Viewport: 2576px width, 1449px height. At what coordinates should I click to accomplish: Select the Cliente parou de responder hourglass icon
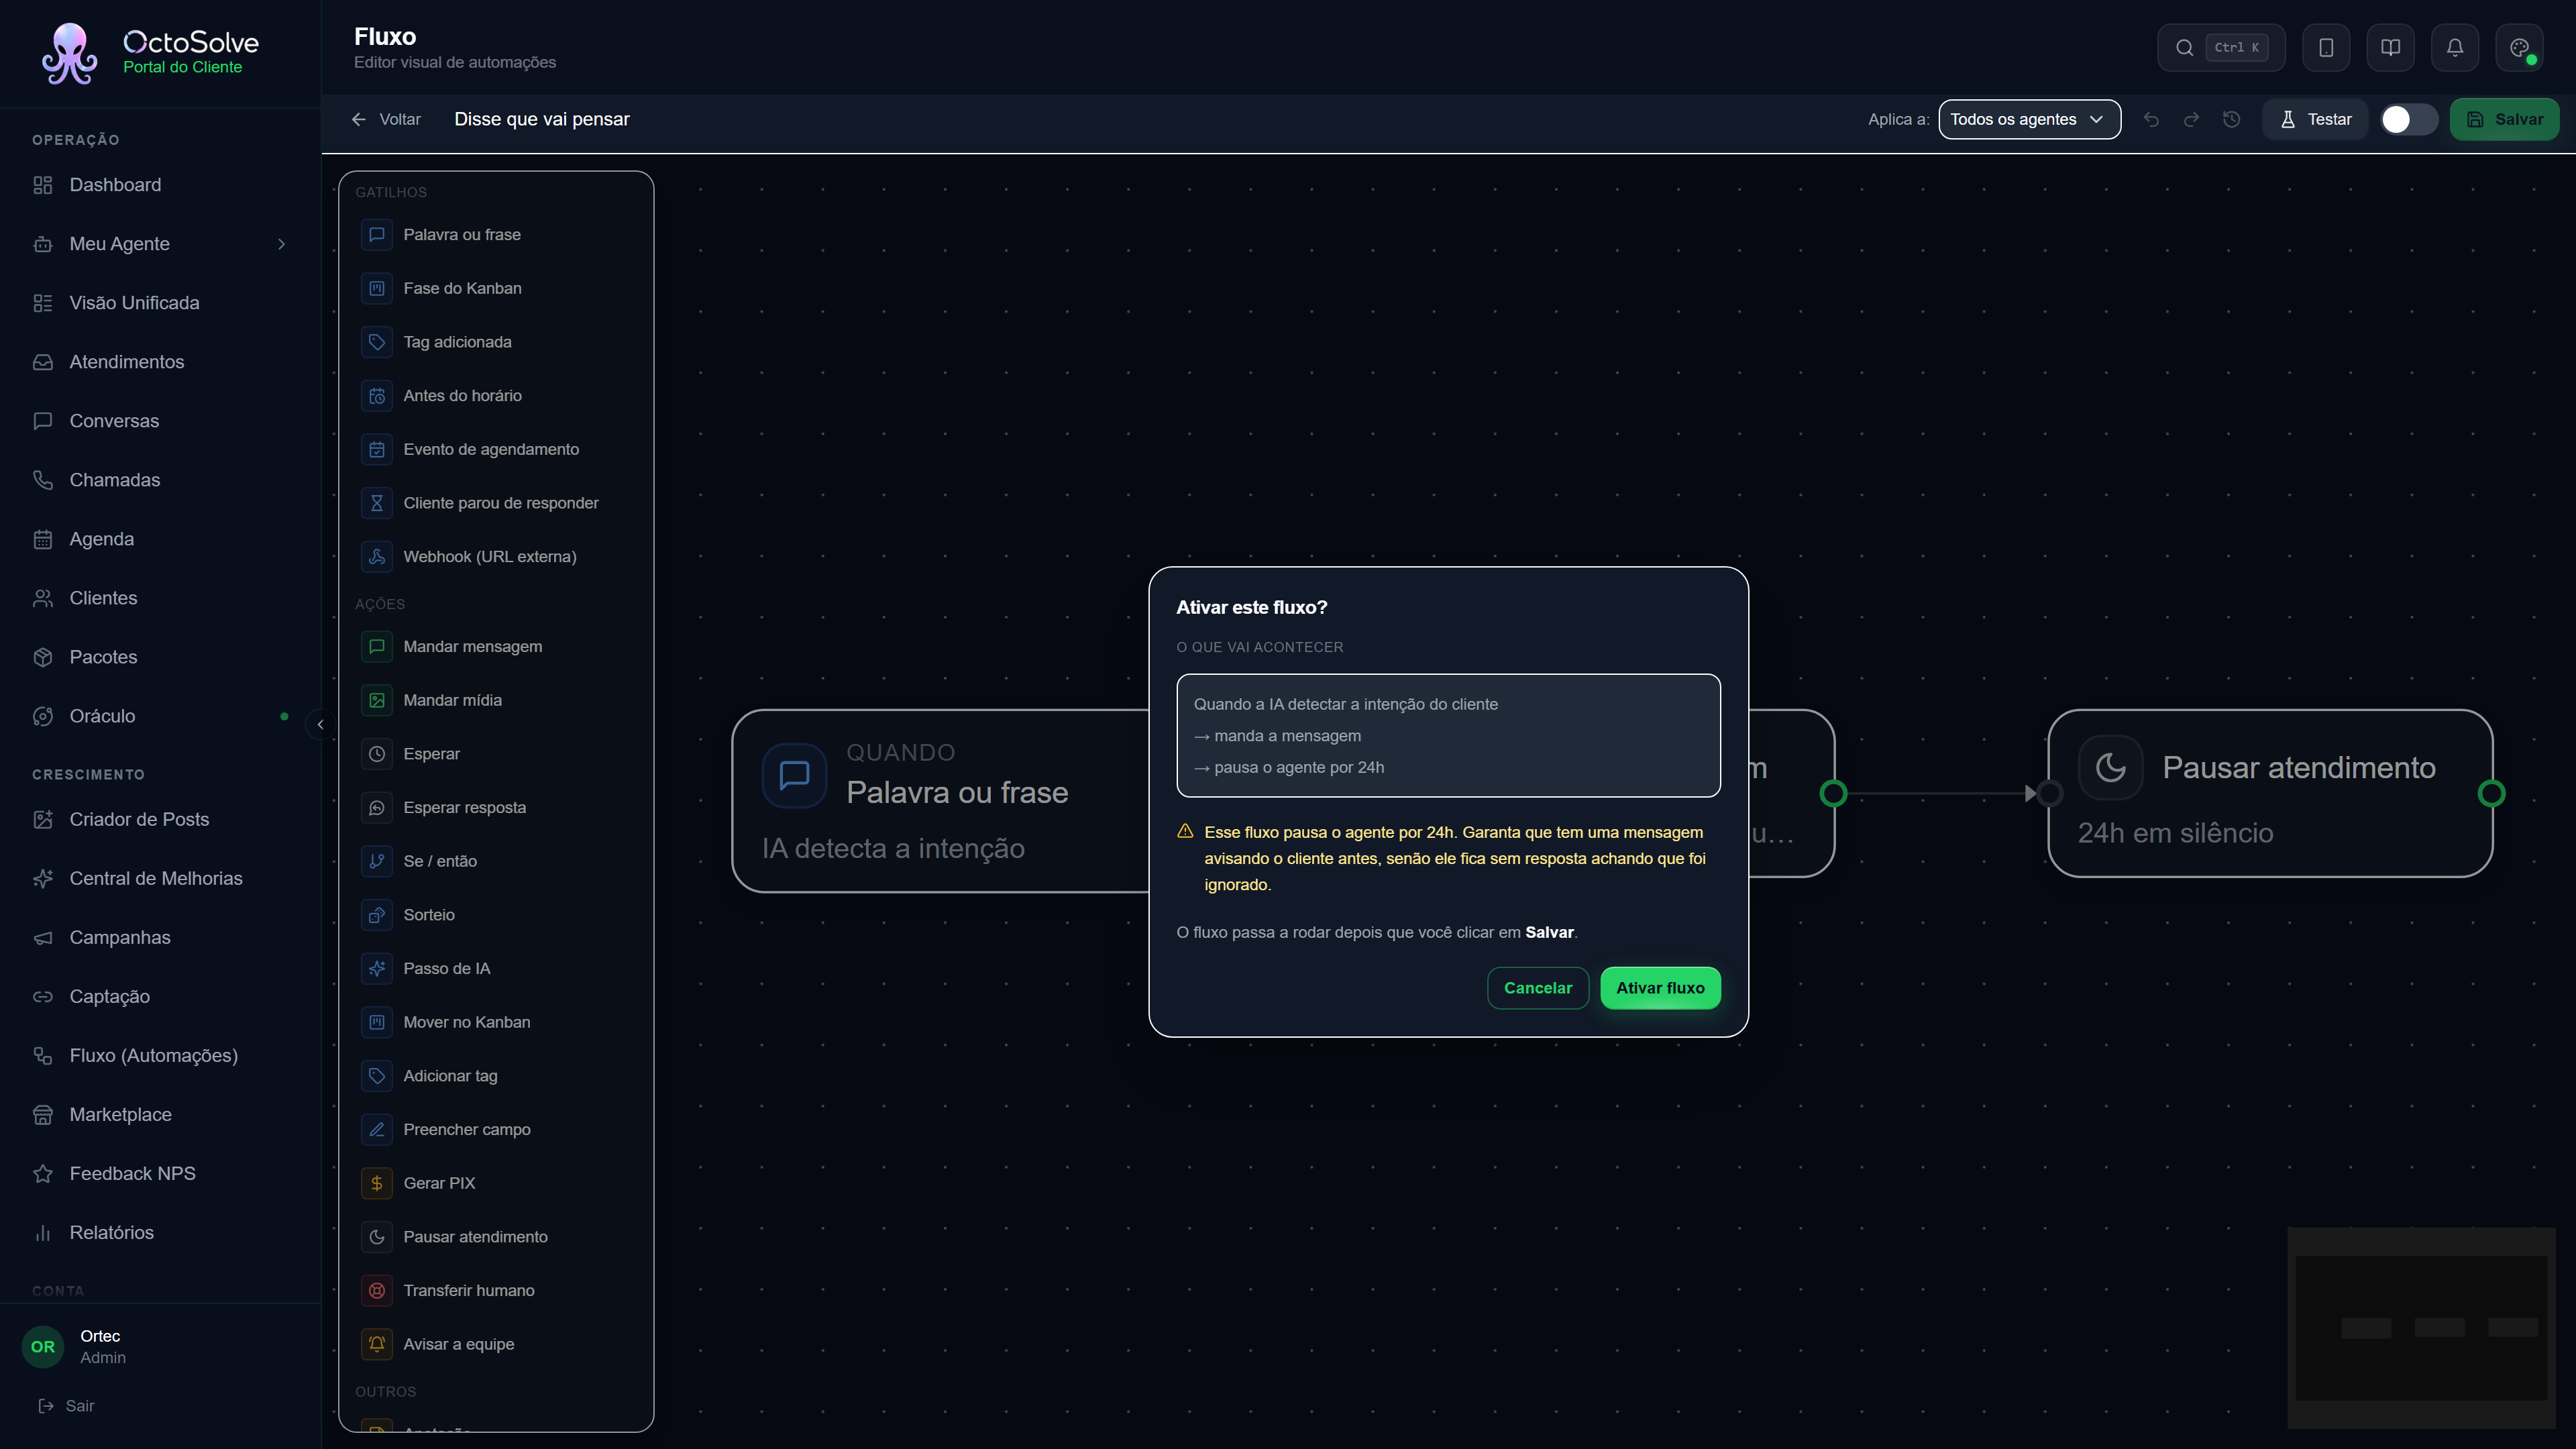377,503
